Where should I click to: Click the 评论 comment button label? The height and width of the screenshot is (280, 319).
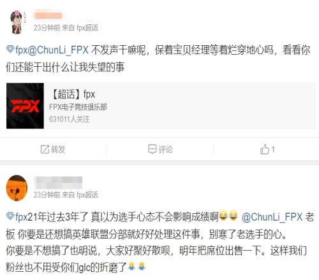165,150
